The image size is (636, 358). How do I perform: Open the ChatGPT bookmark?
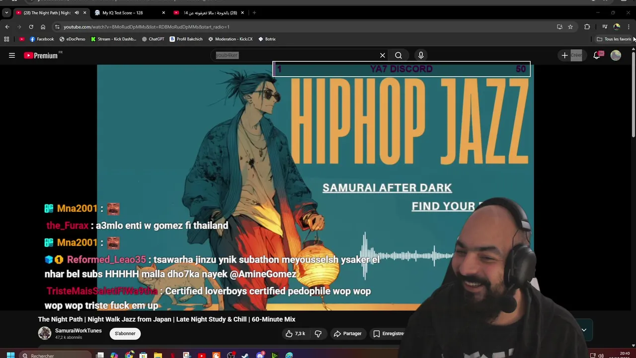pyautogui.click(x=153, y=39)
